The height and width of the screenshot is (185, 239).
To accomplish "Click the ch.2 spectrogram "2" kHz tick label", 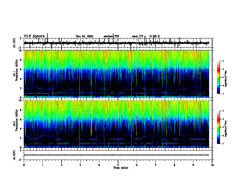I will tap(21, 138).
